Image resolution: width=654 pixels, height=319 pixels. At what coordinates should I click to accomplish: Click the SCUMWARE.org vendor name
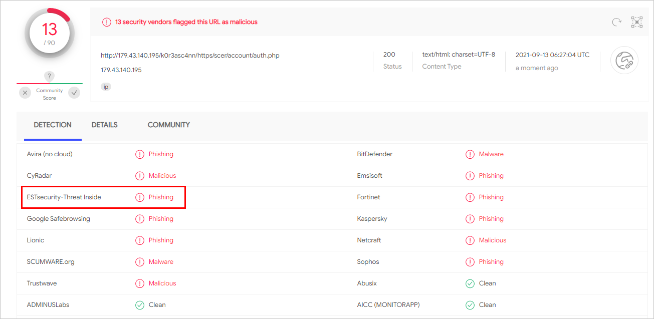coord(51,262)
